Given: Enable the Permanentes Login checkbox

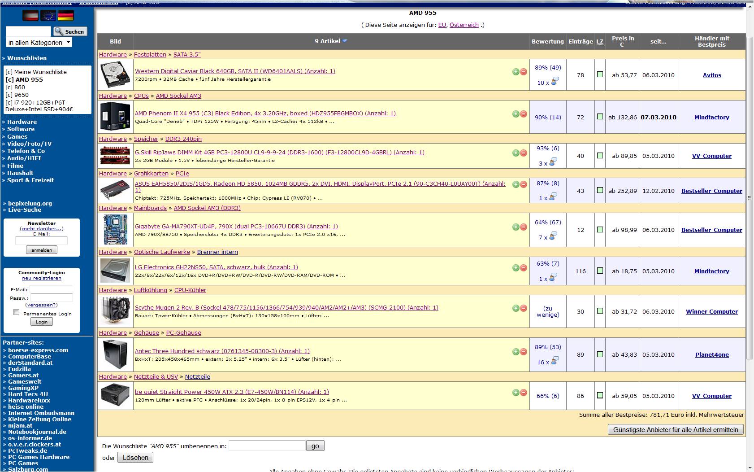Looking at the screenshot, I should (17, 312).
